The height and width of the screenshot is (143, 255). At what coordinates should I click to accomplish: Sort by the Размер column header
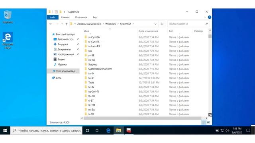click(198, 31)
